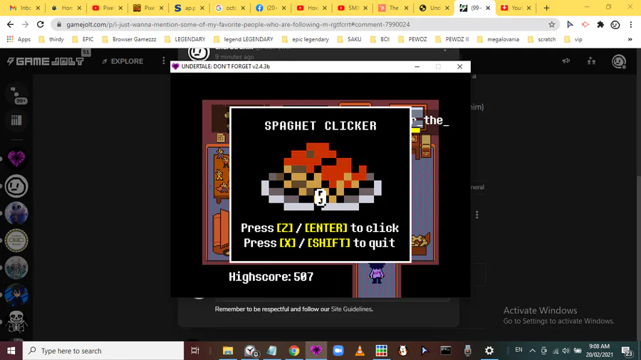Open the Chrome extensions puzzle icon

pos(600,24)
